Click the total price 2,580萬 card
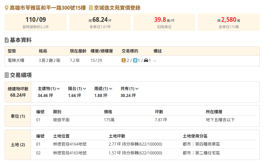263x163 pixels. pyautogui.click(x=229, y=22)
